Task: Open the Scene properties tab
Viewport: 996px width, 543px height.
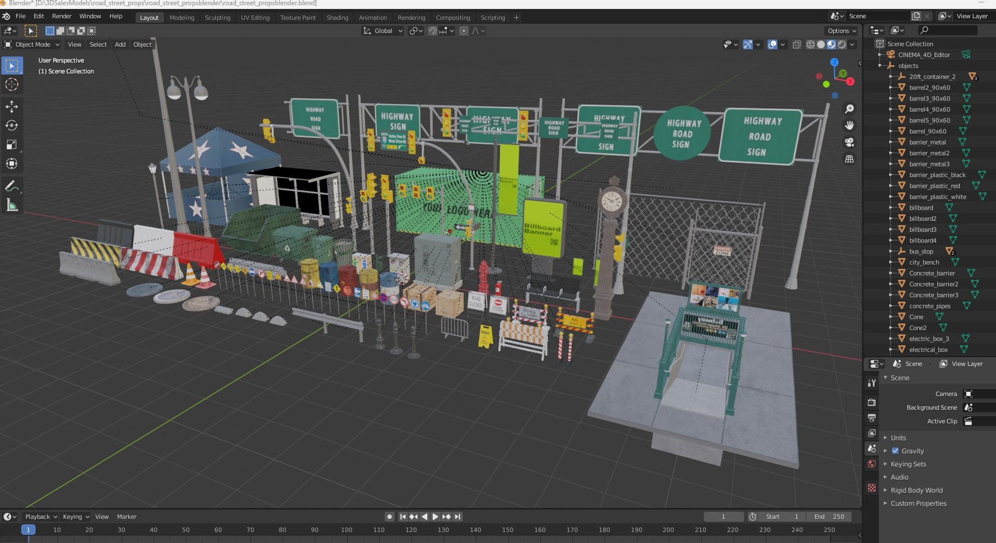Action: click(x=872, y=449)
